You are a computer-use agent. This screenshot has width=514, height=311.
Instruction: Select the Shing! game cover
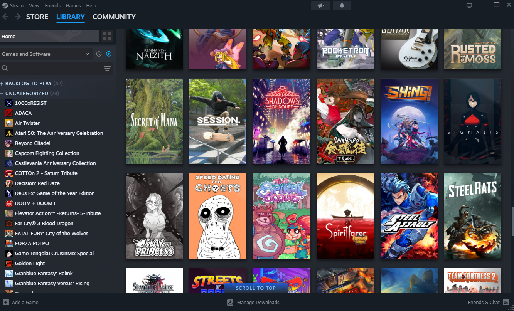[409, 121]
